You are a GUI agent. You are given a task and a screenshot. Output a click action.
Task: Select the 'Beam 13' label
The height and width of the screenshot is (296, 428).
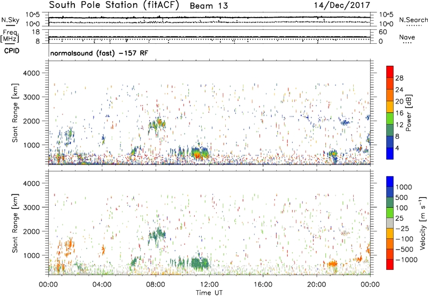click(209, 6)
